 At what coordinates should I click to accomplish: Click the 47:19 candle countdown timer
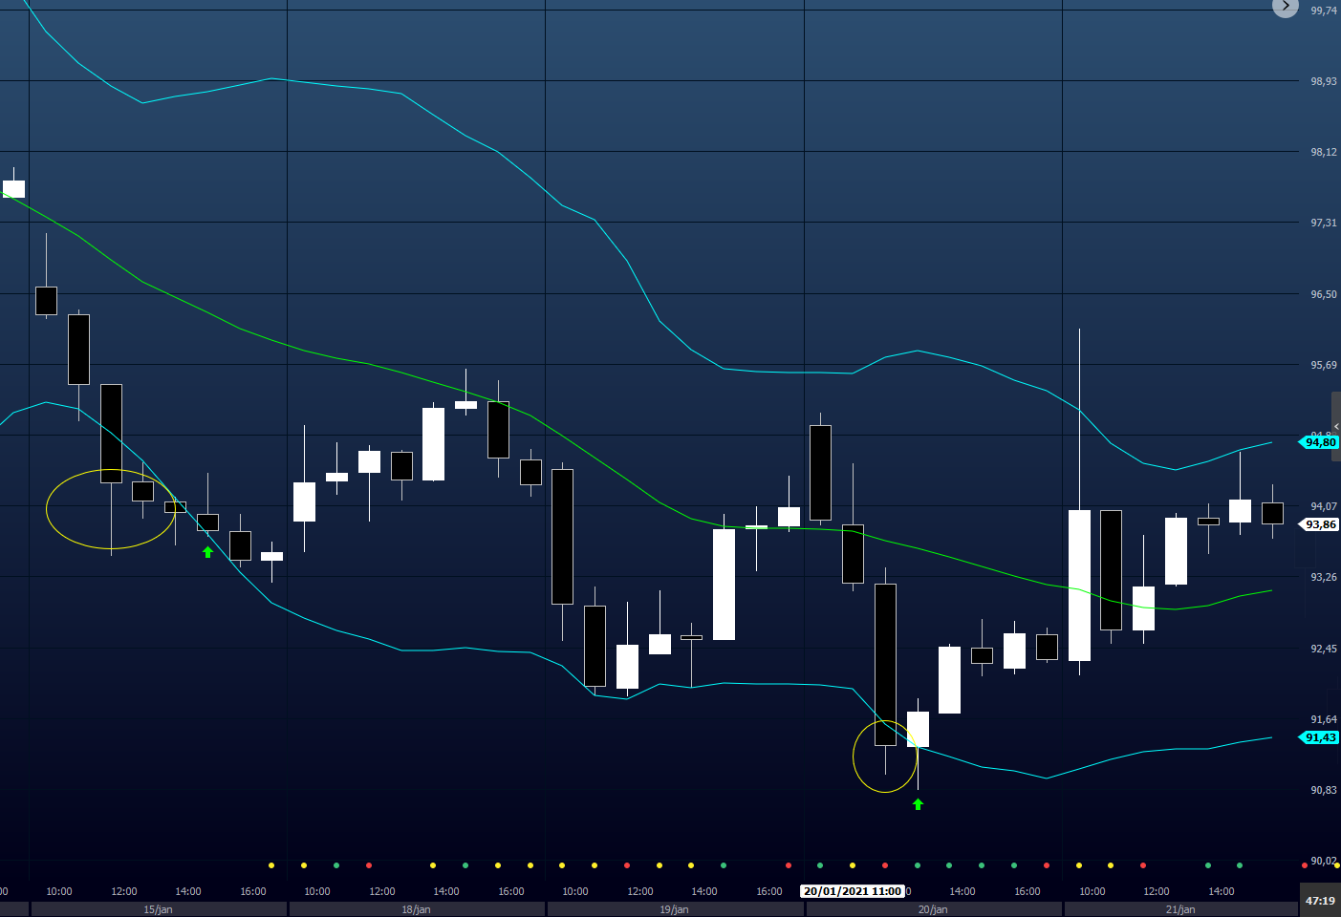[1320, 901]
